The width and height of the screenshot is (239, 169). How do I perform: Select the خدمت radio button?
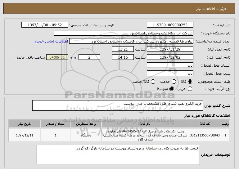pos(174,82)
